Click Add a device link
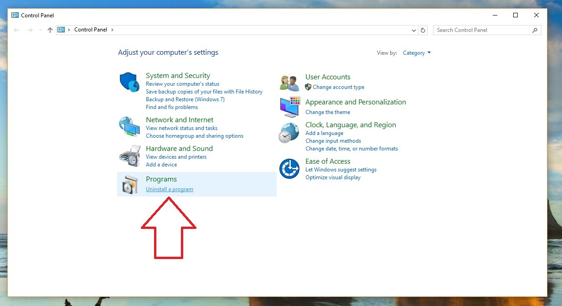The width and height of the screenshot is (562, 306). [161, 165]
